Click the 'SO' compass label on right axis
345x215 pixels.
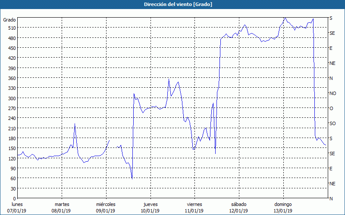click(x=332, y=124)
